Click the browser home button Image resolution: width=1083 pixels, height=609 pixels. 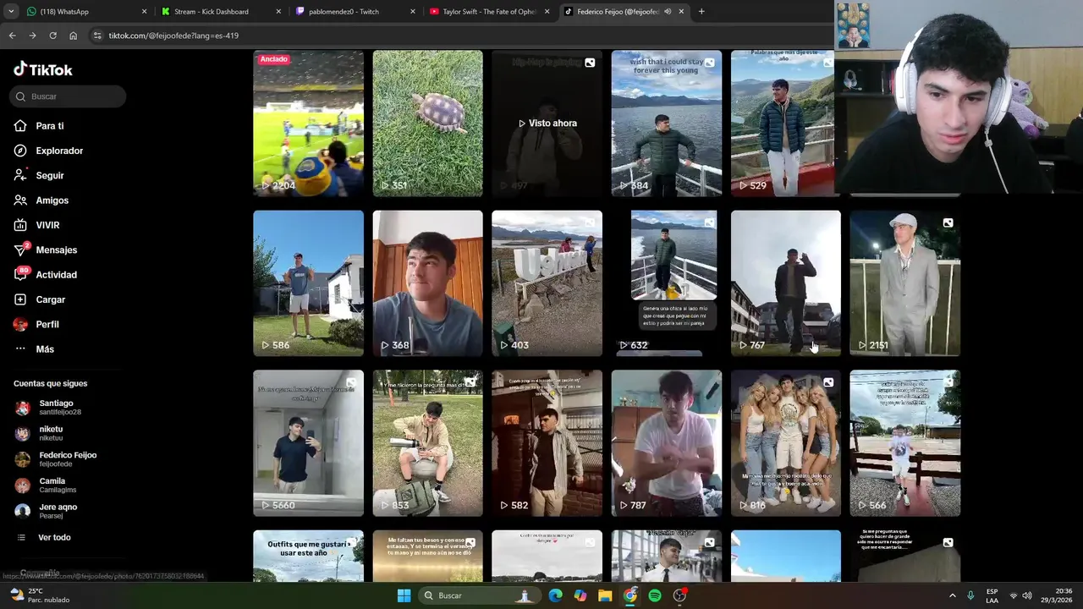[x=73, y=36]
